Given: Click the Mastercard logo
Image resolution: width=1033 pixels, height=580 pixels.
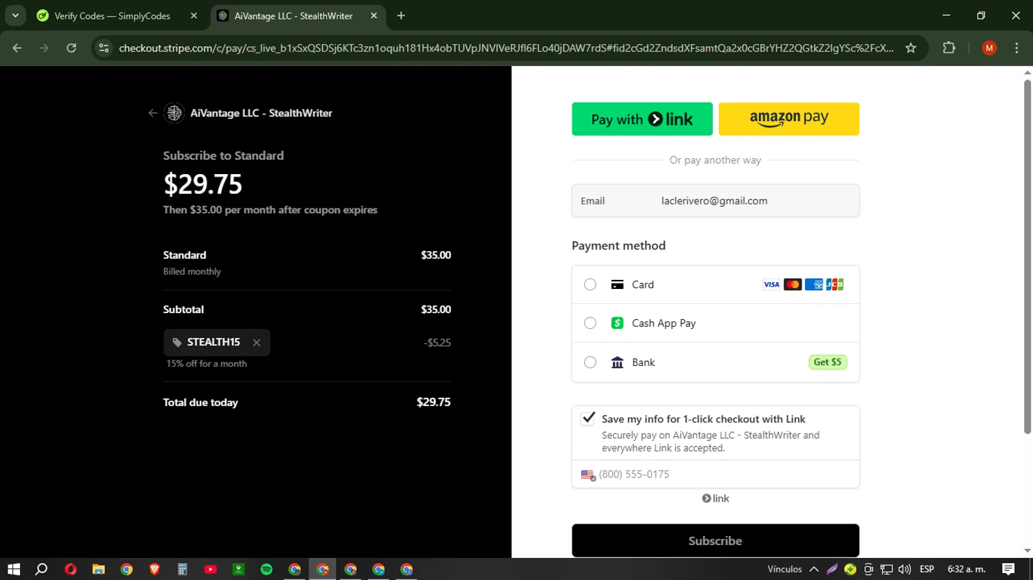Looking at the screenshot, I should [793, 284].
